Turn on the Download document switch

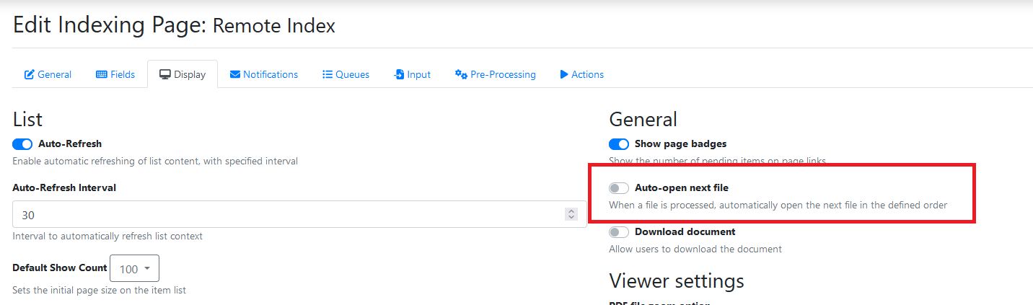pos(619,232)
